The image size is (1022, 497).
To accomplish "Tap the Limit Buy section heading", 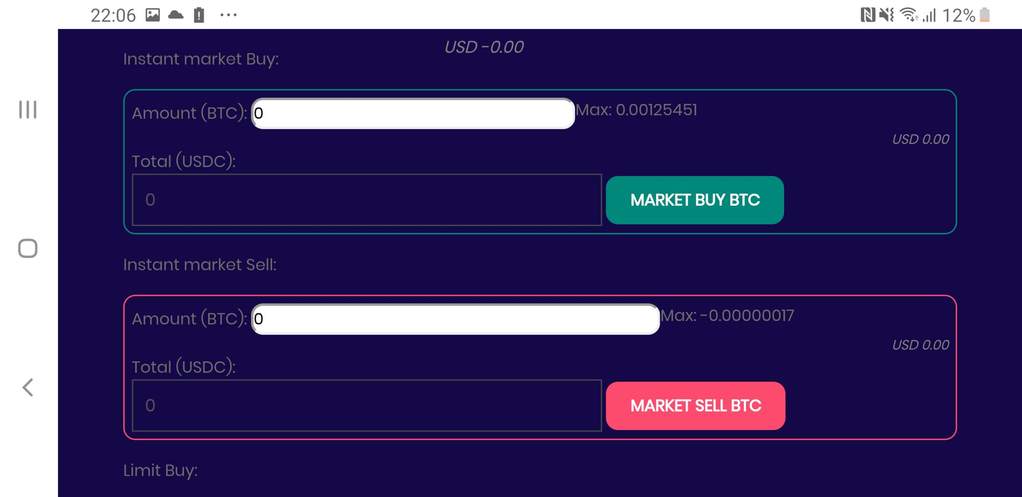I will pos(160,470).
